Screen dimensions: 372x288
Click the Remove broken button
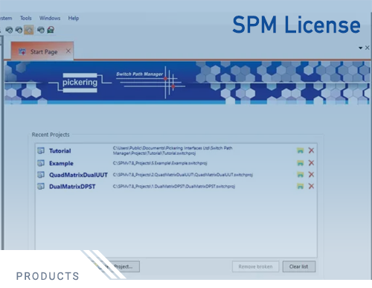tap(256, 266)
